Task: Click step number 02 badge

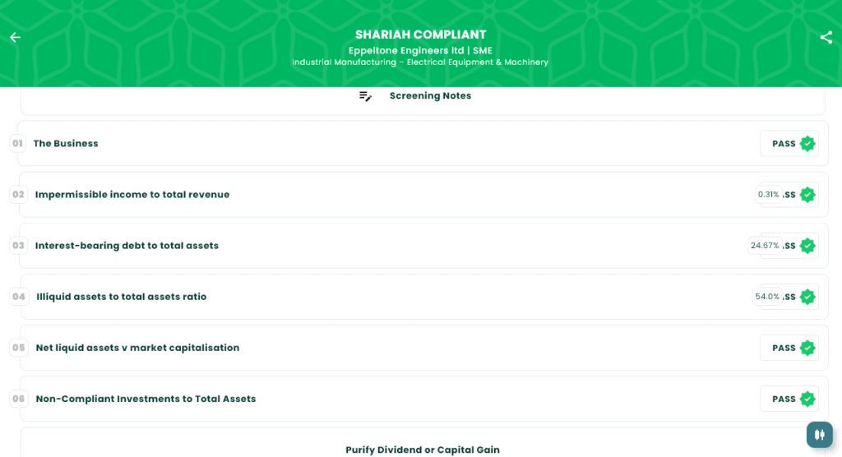Action: point(18,195)
